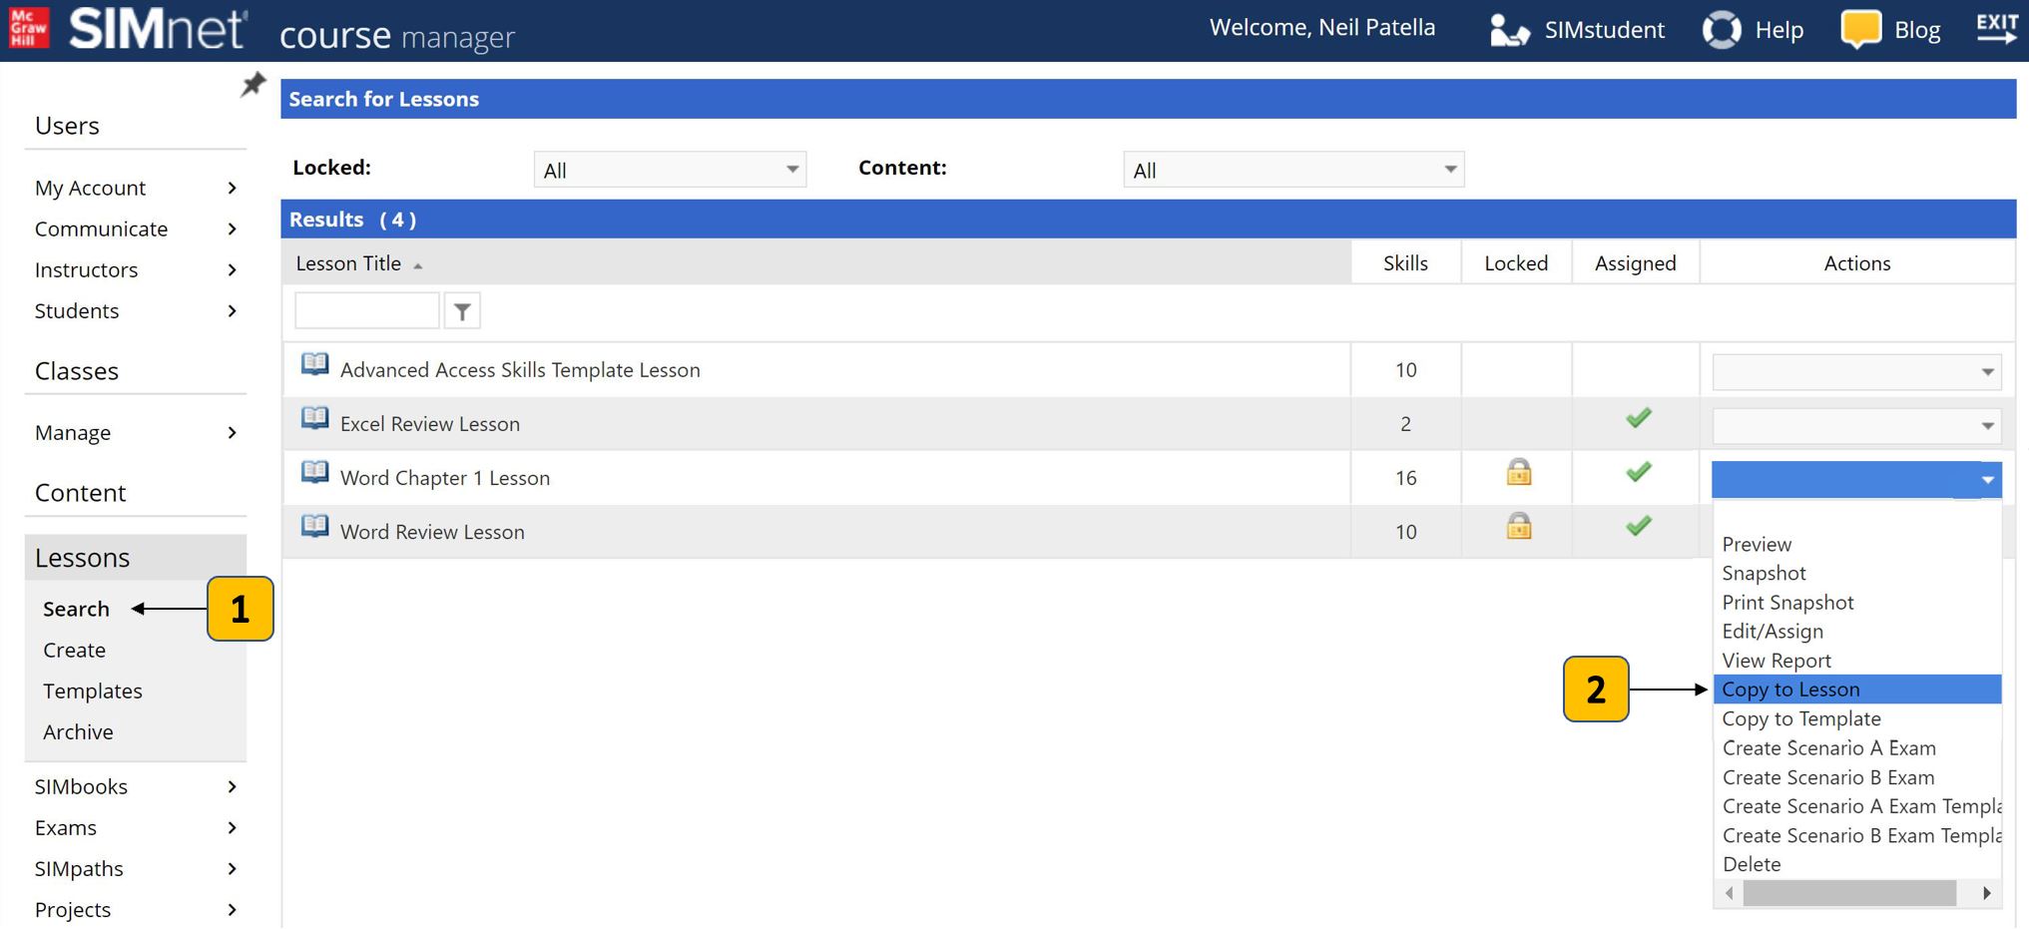Expand Projects menu
The height and width of the screenshot is (929, 2029).
[136, 909]
